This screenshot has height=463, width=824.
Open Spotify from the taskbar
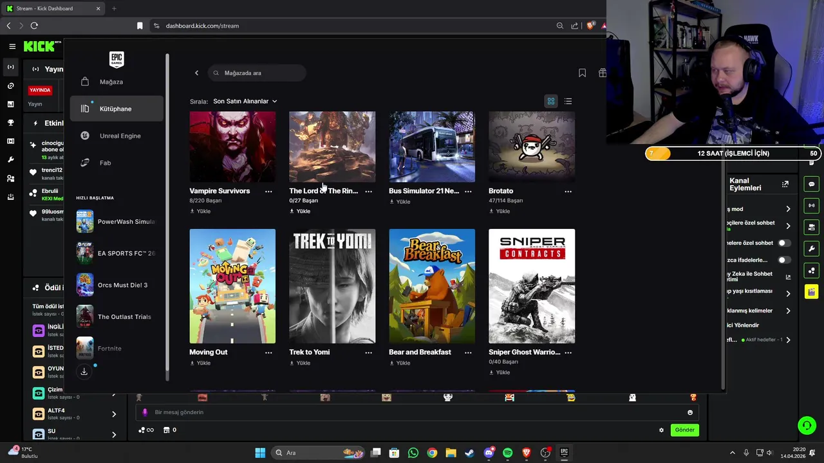pos(508,453)
